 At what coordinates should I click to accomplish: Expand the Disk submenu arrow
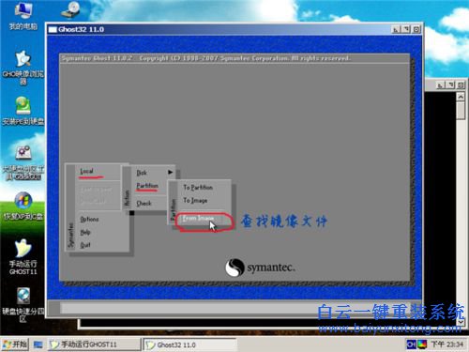(170, 172)
